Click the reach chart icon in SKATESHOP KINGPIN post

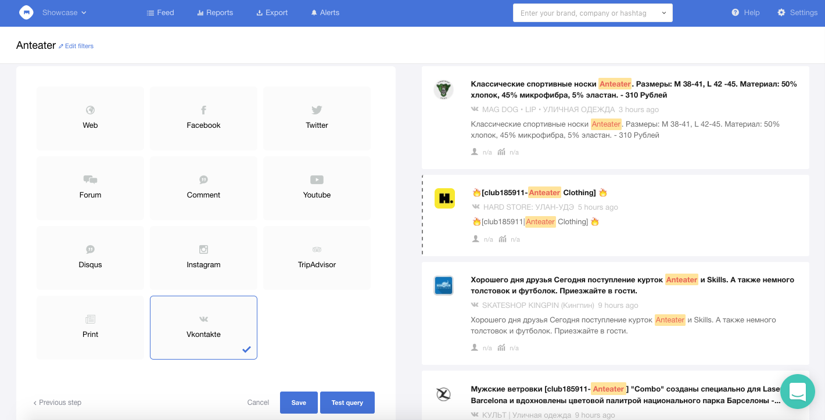(x=502, y=347)
